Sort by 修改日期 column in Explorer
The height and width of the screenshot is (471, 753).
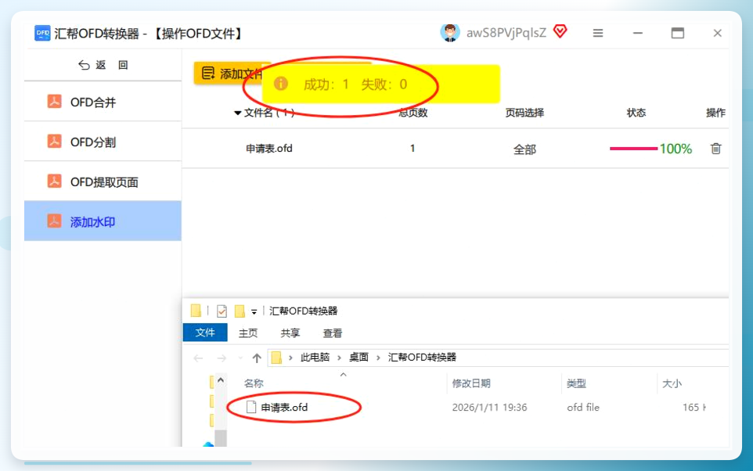coord(471,383)
